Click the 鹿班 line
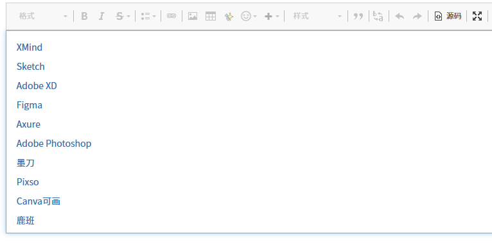The height and width of the screenshot is (243, 492). [26, 221]
